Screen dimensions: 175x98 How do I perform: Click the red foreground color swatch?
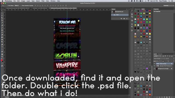coord(2,60)
